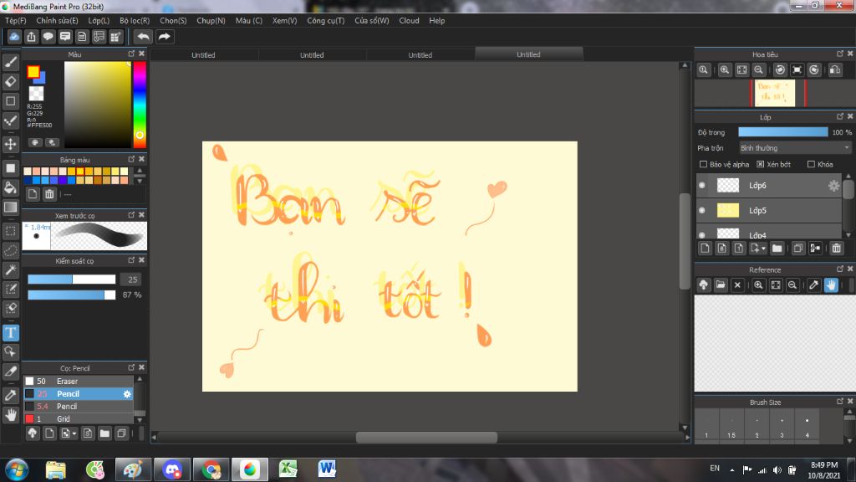Choose the Lasso selection tool
Screen dimensions: 856x482
(x=10, y=250)
